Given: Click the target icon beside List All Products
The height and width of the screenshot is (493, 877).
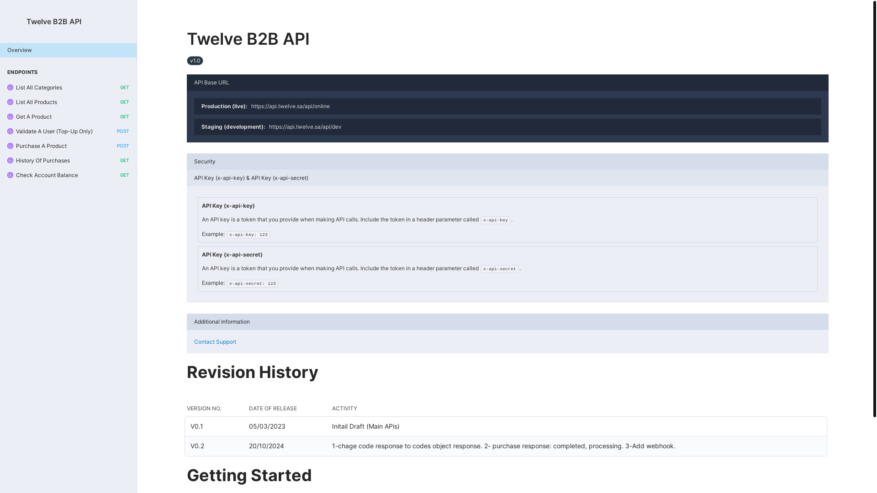Looking at the screenshot, I should tap(10, 102).
